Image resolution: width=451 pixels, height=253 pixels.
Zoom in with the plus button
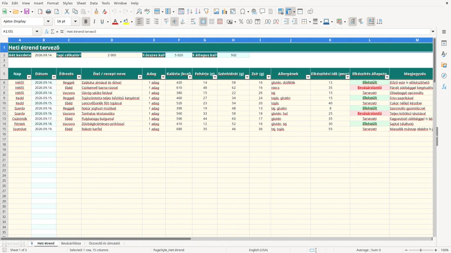[x=436, y=250]
